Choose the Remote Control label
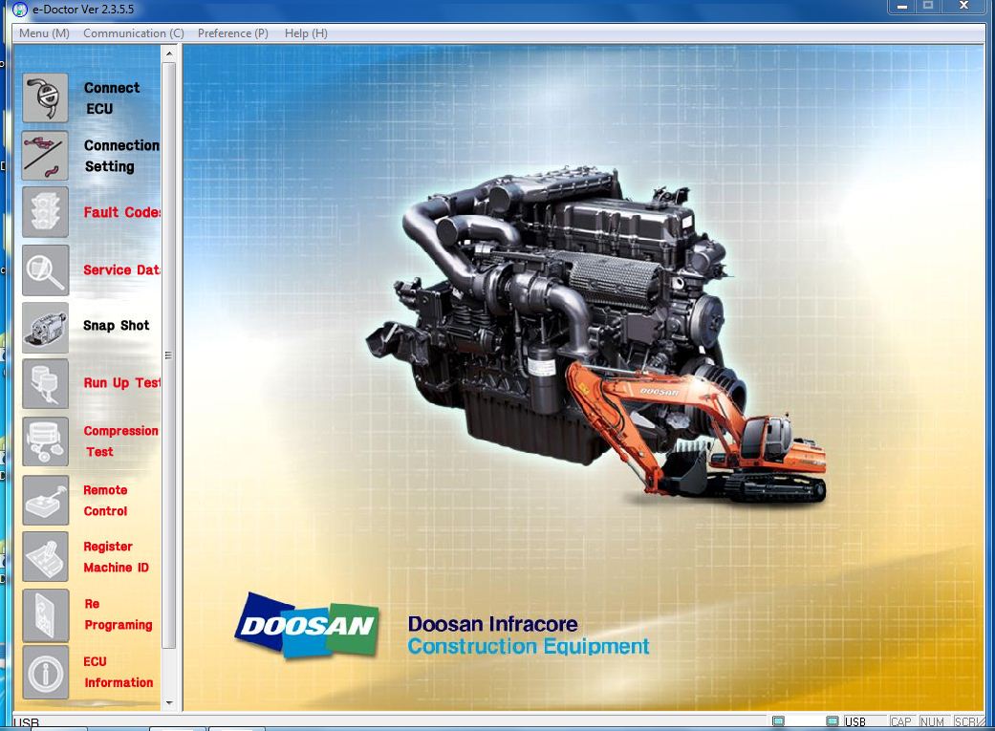The image size is (995, 731). click(x=105, y=501)
